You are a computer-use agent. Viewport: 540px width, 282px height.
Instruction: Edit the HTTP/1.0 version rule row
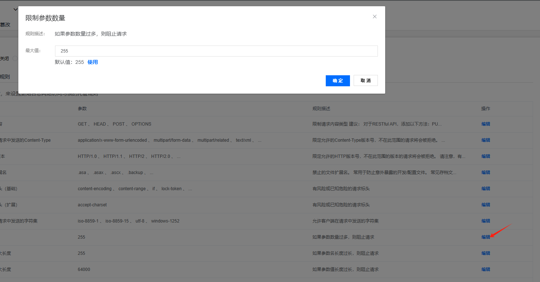486,156
